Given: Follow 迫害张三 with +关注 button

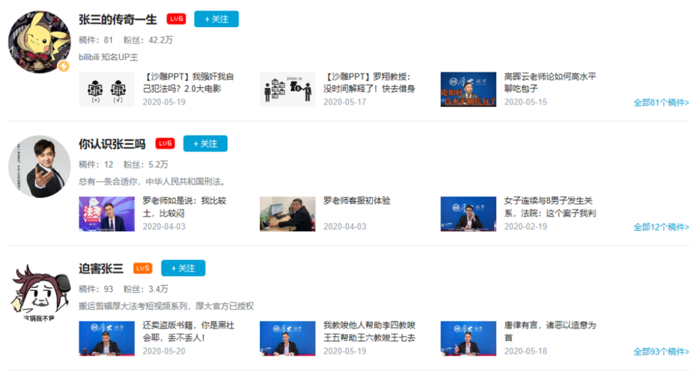Looking at the screenshot, I should 183,268.
